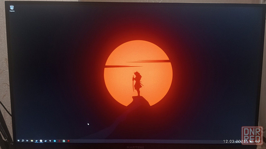Screen dimensions: 266x149
Task: Launch File Explorer from the taskbar
Action: [32, 140]
